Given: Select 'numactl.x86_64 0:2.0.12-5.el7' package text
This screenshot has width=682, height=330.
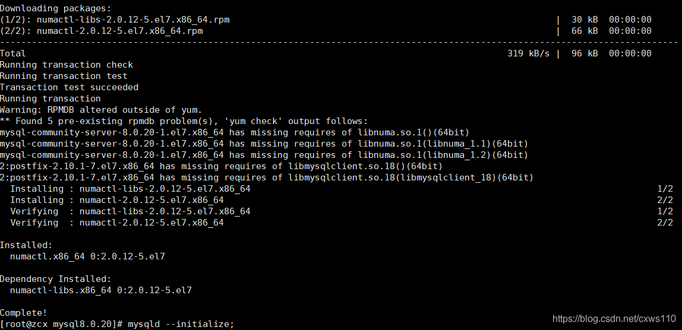Looking at the screenshot, I should (87, 256).
